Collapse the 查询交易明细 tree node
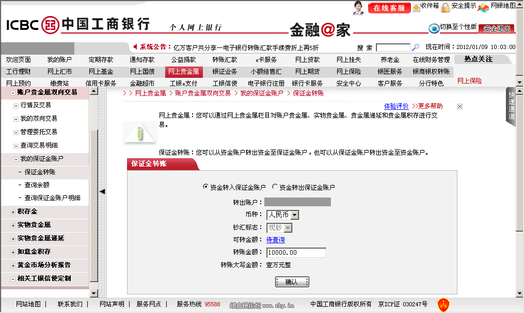 [15, 146]
